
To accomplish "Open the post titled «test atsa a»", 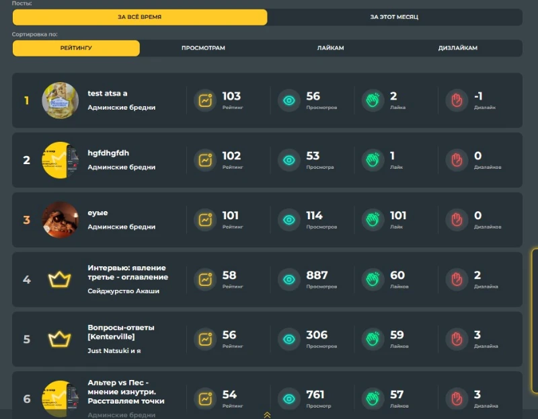I will coord(108,93).
